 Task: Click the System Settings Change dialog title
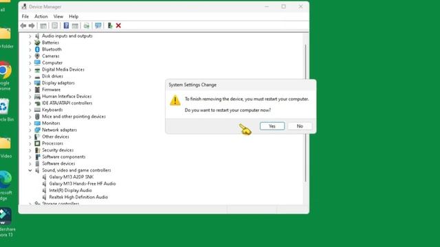coord(192,85)
